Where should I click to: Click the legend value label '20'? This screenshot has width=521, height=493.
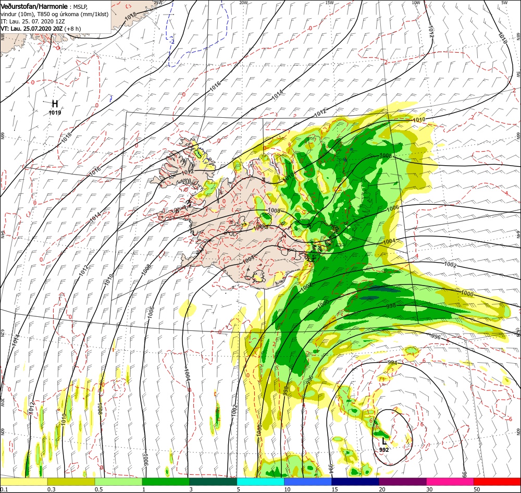click(382, 489)
